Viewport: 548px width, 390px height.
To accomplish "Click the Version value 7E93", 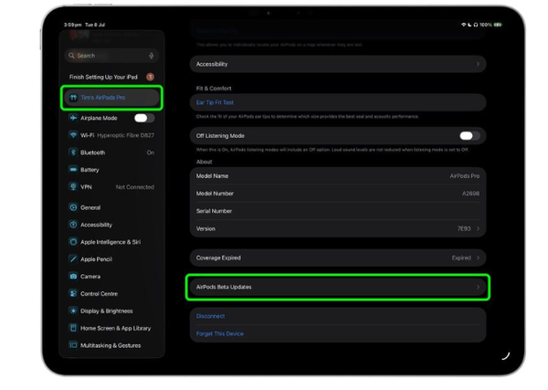I will point(464,228).
